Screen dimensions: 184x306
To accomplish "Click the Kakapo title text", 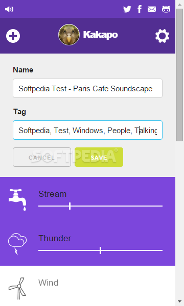I will 101,35.
